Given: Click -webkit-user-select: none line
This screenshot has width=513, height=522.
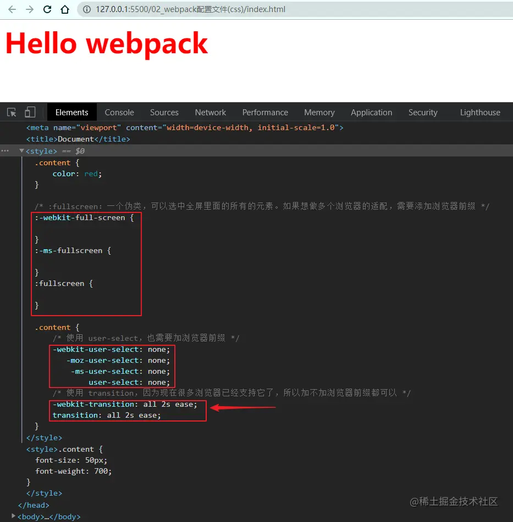Looking at the screenshot, I should point(111,350).
